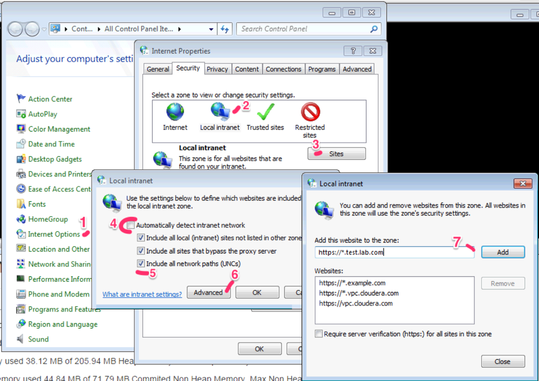Switch to the General tab
Image resolution: width=539 pixels, height=381 pixels.
click(158, 70)
